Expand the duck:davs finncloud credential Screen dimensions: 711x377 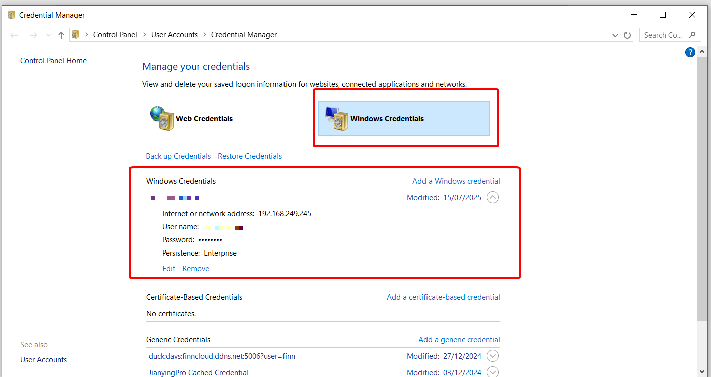coord(493,356)
